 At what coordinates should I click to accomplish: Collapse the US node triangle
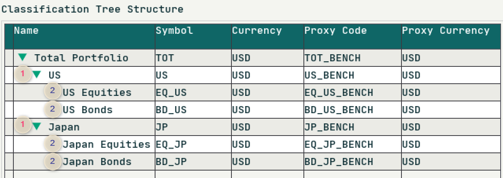(37, 75)
